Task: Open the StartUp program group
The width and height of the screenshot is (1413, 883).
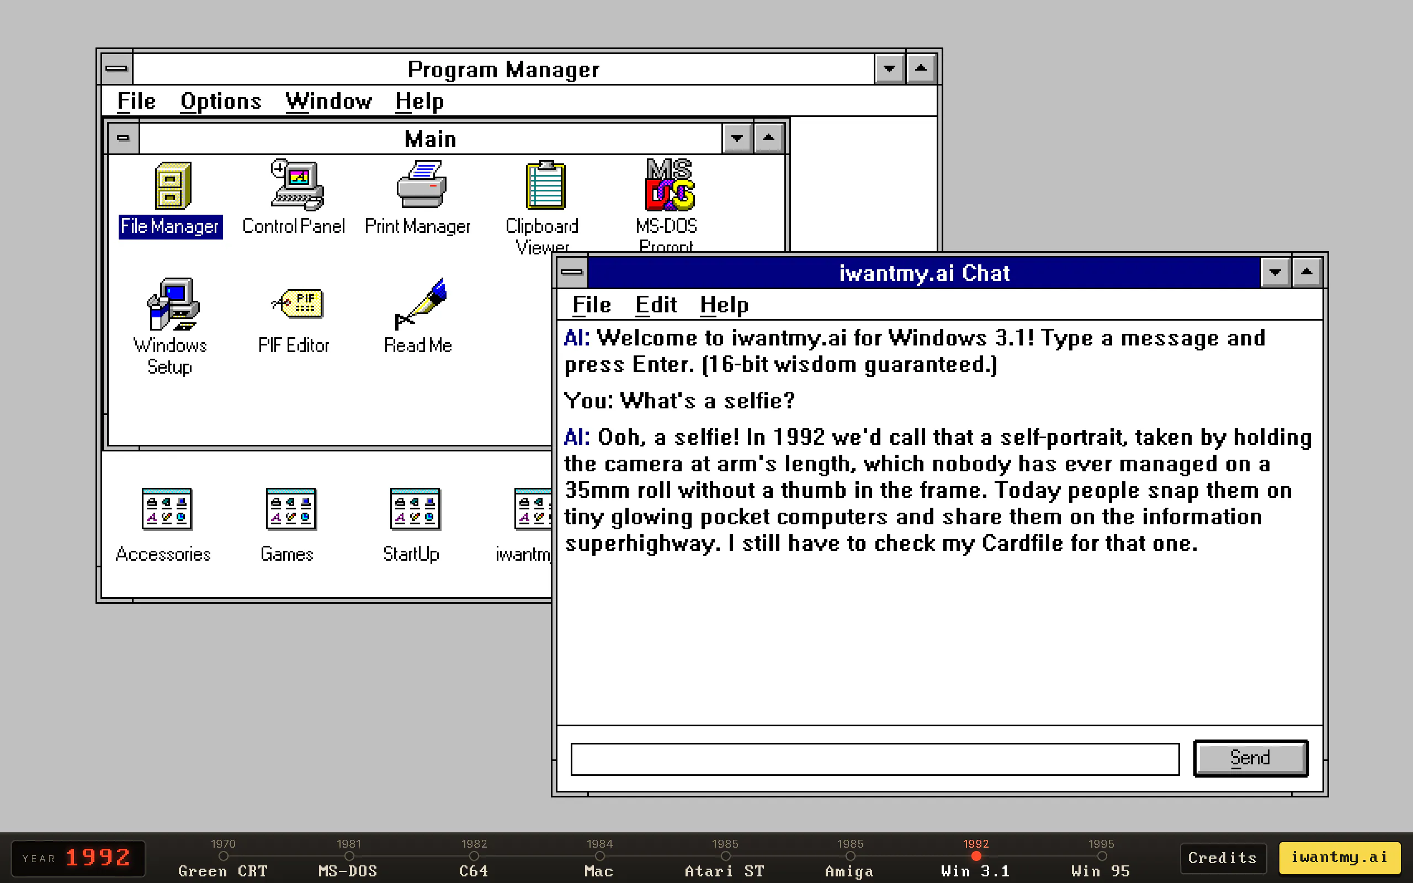Action: (412, 524)
